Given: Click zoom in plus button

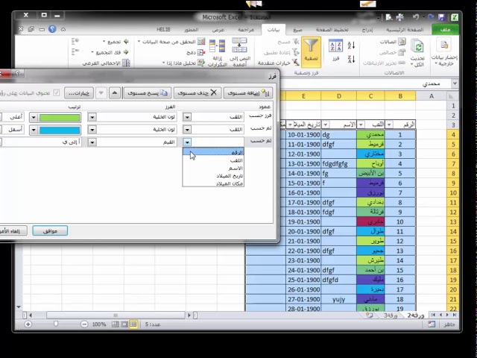Looking at the screenshot, I should point(28,324).
